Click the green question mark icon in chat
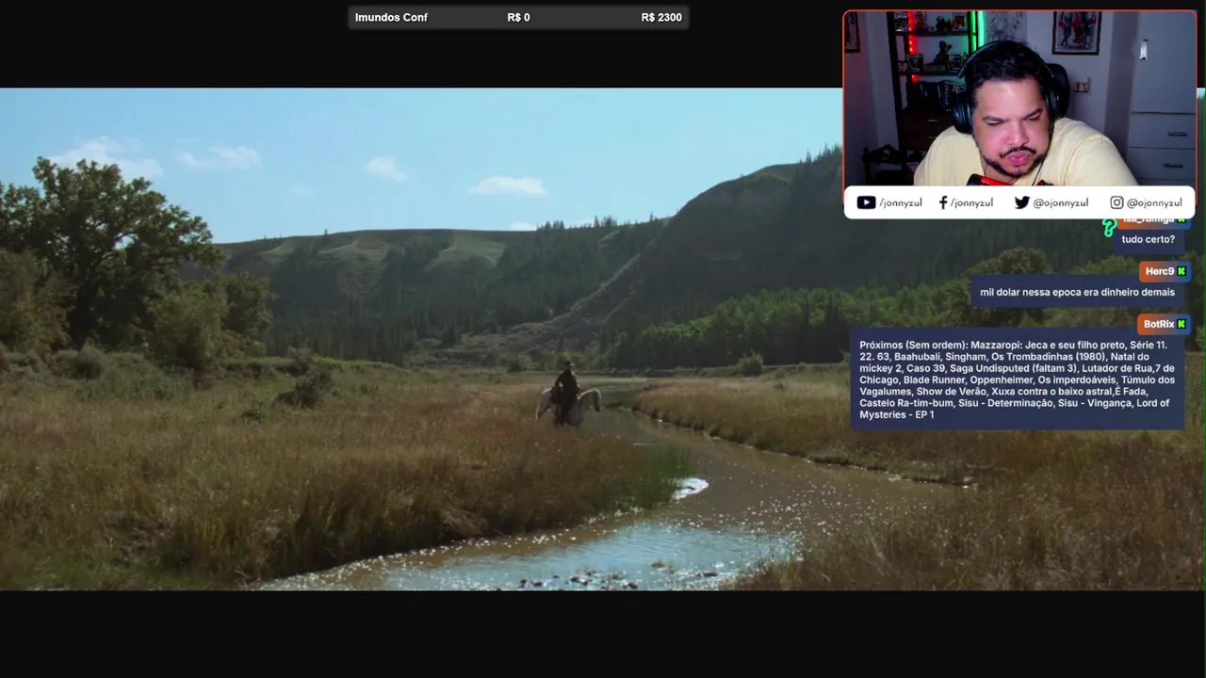The width and height of the screenshot is (1206, 678). pos(1109,227)
